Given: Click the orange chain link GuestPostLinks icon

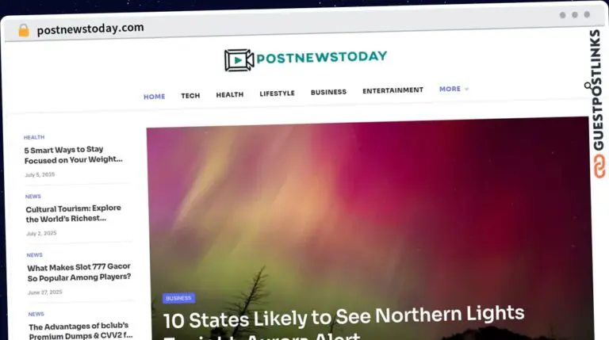Looking at the screenshot, I should tap(599, 166).
